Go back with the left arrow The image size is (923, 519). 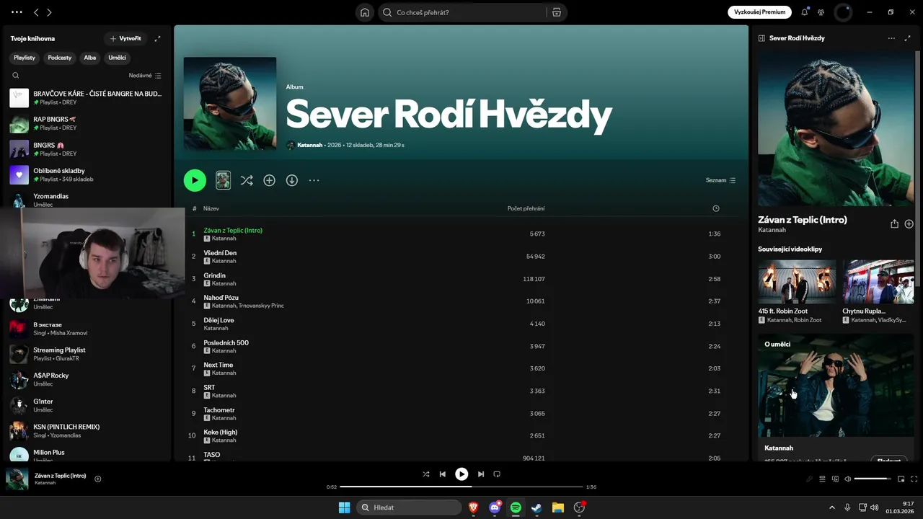(x=36, y=12)
